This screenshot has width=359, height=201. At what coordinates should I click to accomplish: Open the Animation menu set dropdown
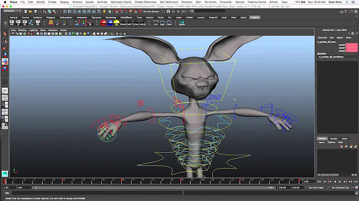12,11
